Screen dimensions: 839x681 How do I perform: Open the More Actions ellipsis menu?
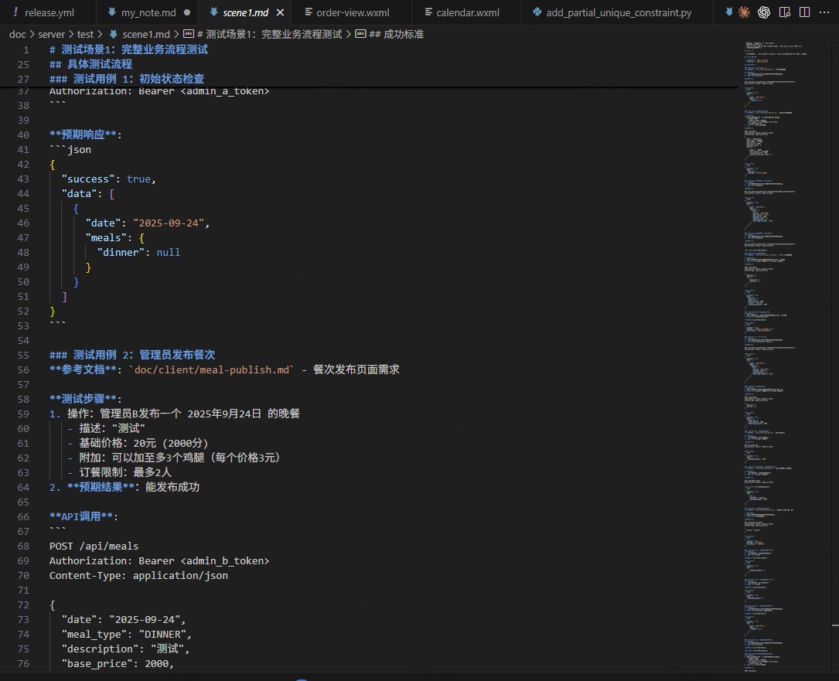point(824,12)
